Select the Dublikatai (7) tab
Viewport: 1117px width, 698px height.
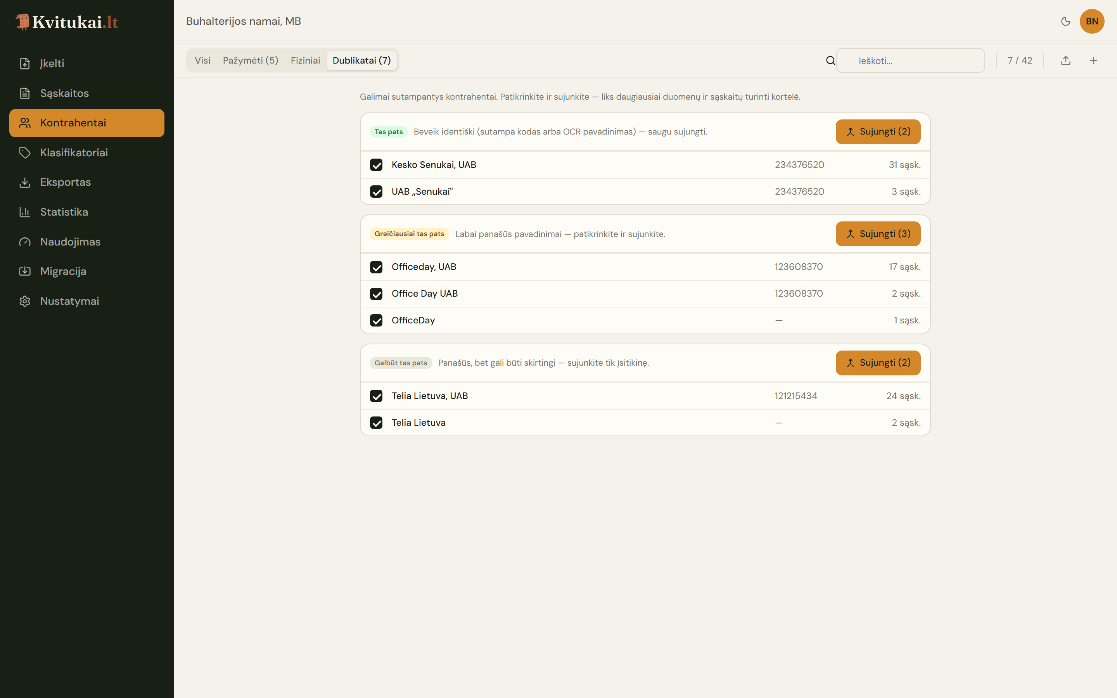click(362, 60)
